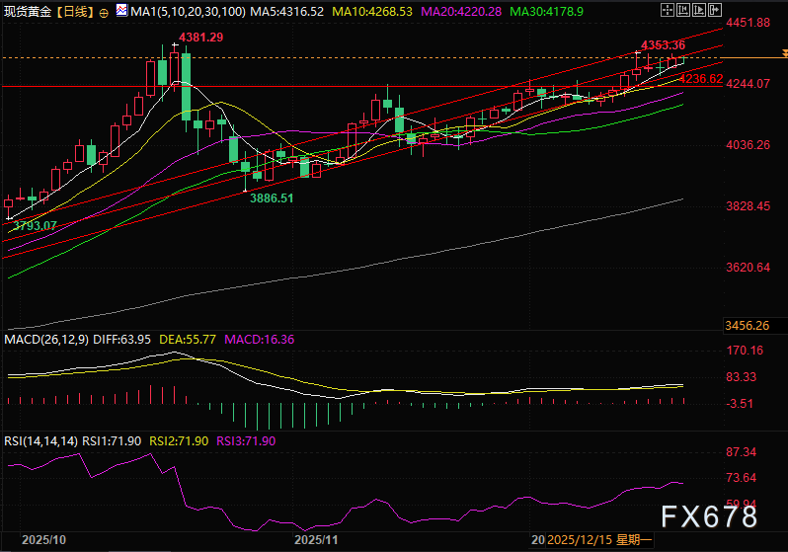Image resolution: width=788 pixels, height=552 pixels.
Task: Click the MACD(26,12,9) indicator label
Action: pyautogui.click(x=45, y=339)
